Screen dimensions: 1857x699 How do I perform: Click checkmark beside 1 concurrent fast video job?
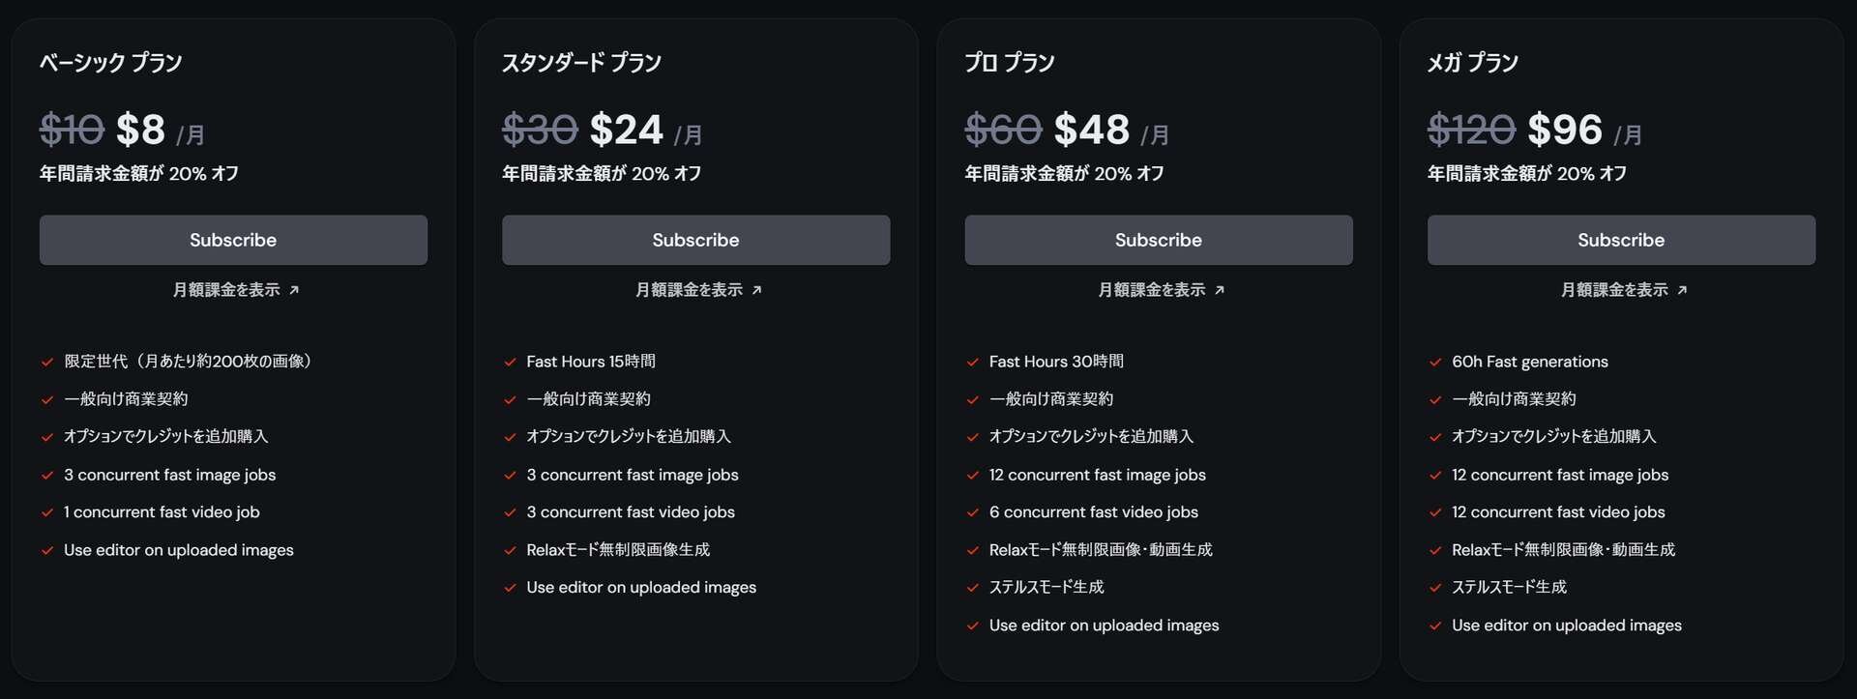[46, 513]
